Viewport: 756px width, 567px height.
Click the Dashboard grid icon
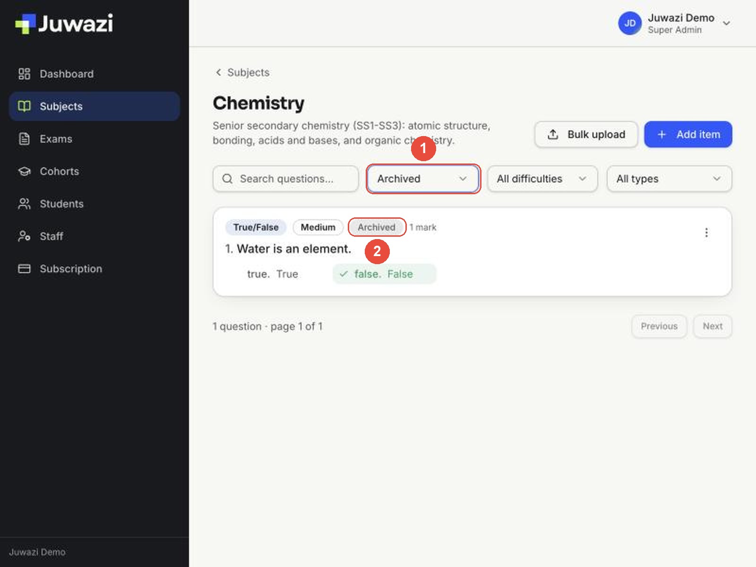pos(24,74)
